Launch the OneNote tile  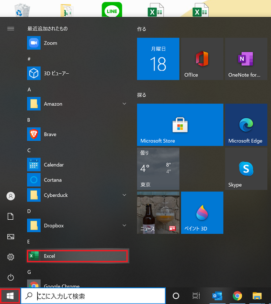[246, 59]
